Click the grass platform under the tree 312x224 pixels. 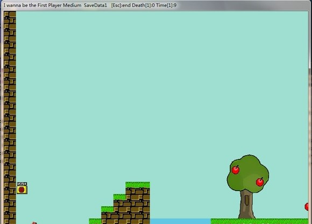(259, 221)
